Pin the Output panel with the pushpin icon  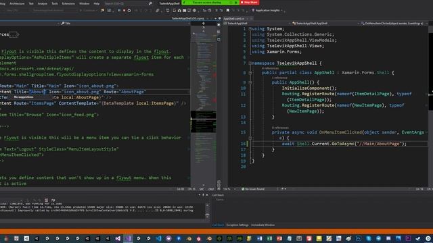[203, 195]
